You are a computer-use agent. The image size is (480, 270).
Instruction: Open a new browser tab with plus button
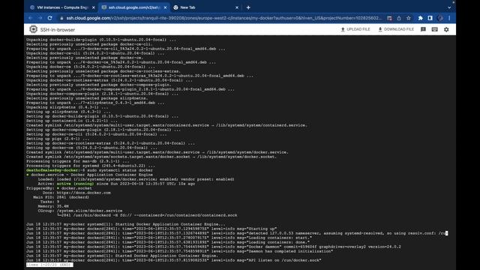248,7
